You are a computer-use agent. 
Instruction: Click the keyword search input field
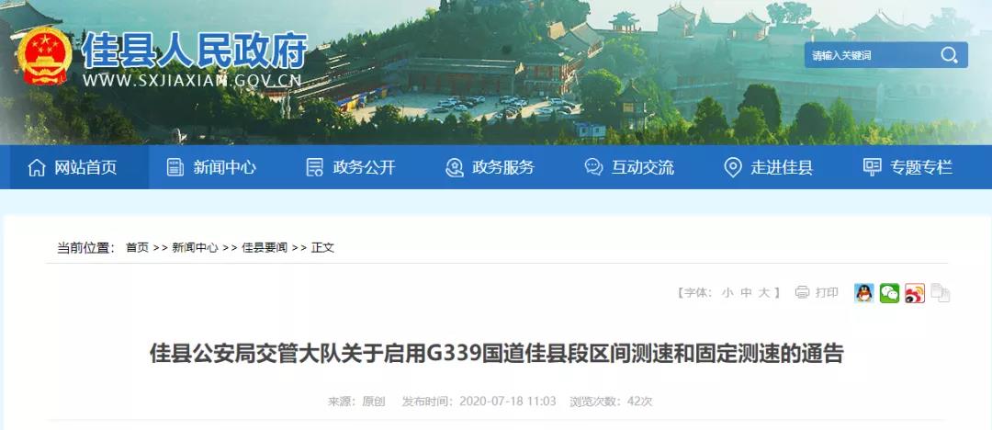pos(872,55)
